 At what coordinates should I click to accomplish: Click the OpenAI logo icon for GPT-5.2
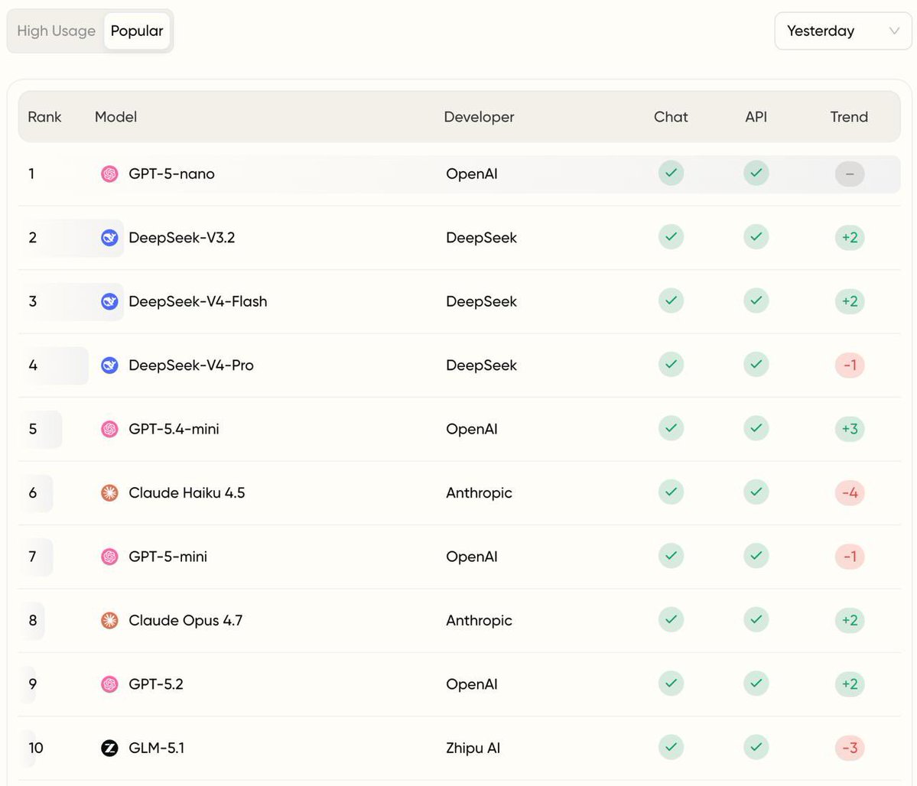pyautogui.click(x=109, y=684)
